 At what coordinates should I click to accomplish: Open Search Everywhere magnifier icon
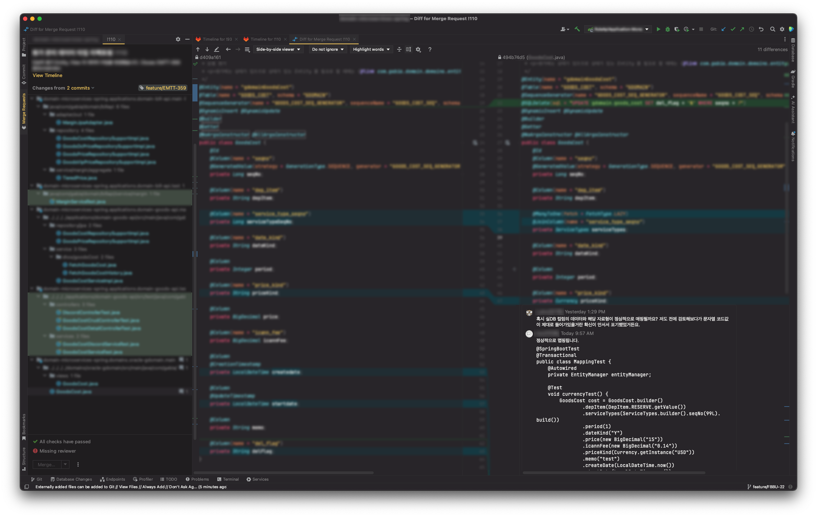[772, 29]
